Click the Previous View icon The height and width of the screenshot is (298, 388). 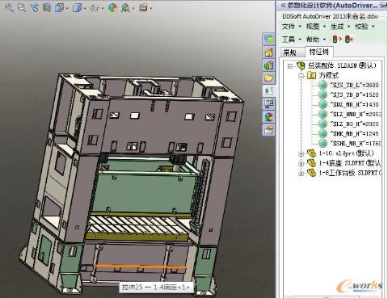35,7
